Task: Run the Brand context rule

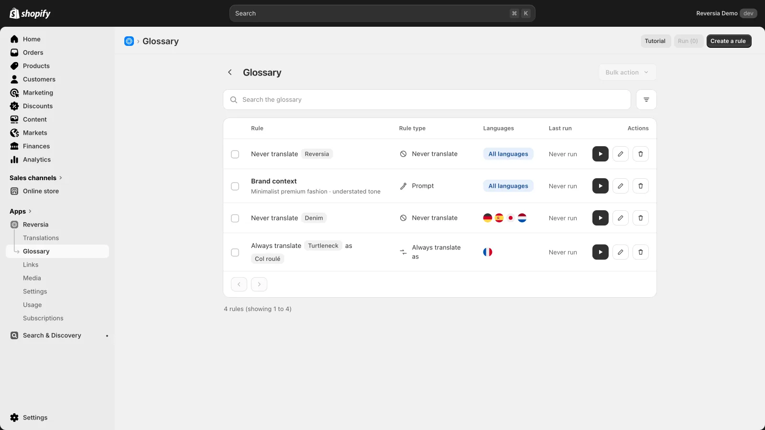Action: 601,186
